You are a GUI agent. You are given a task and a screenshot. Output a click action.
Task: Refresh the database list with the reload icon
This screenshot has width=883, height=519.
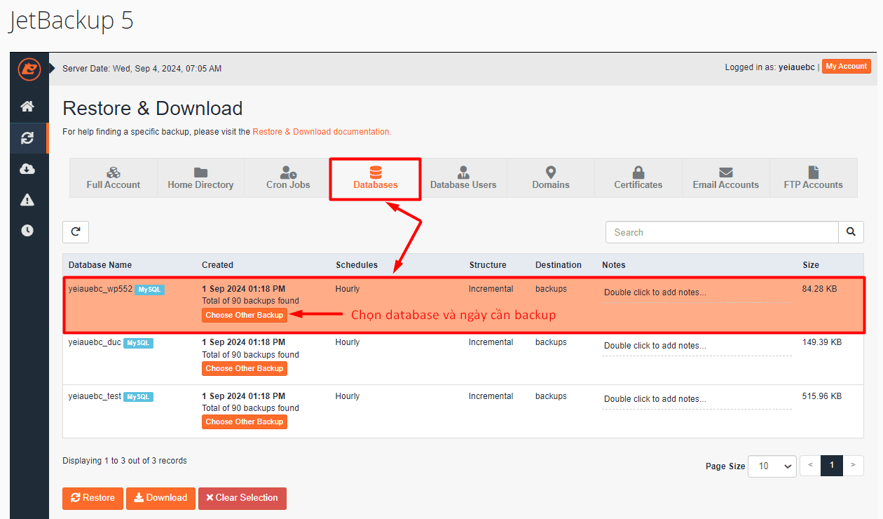[75, 231]
